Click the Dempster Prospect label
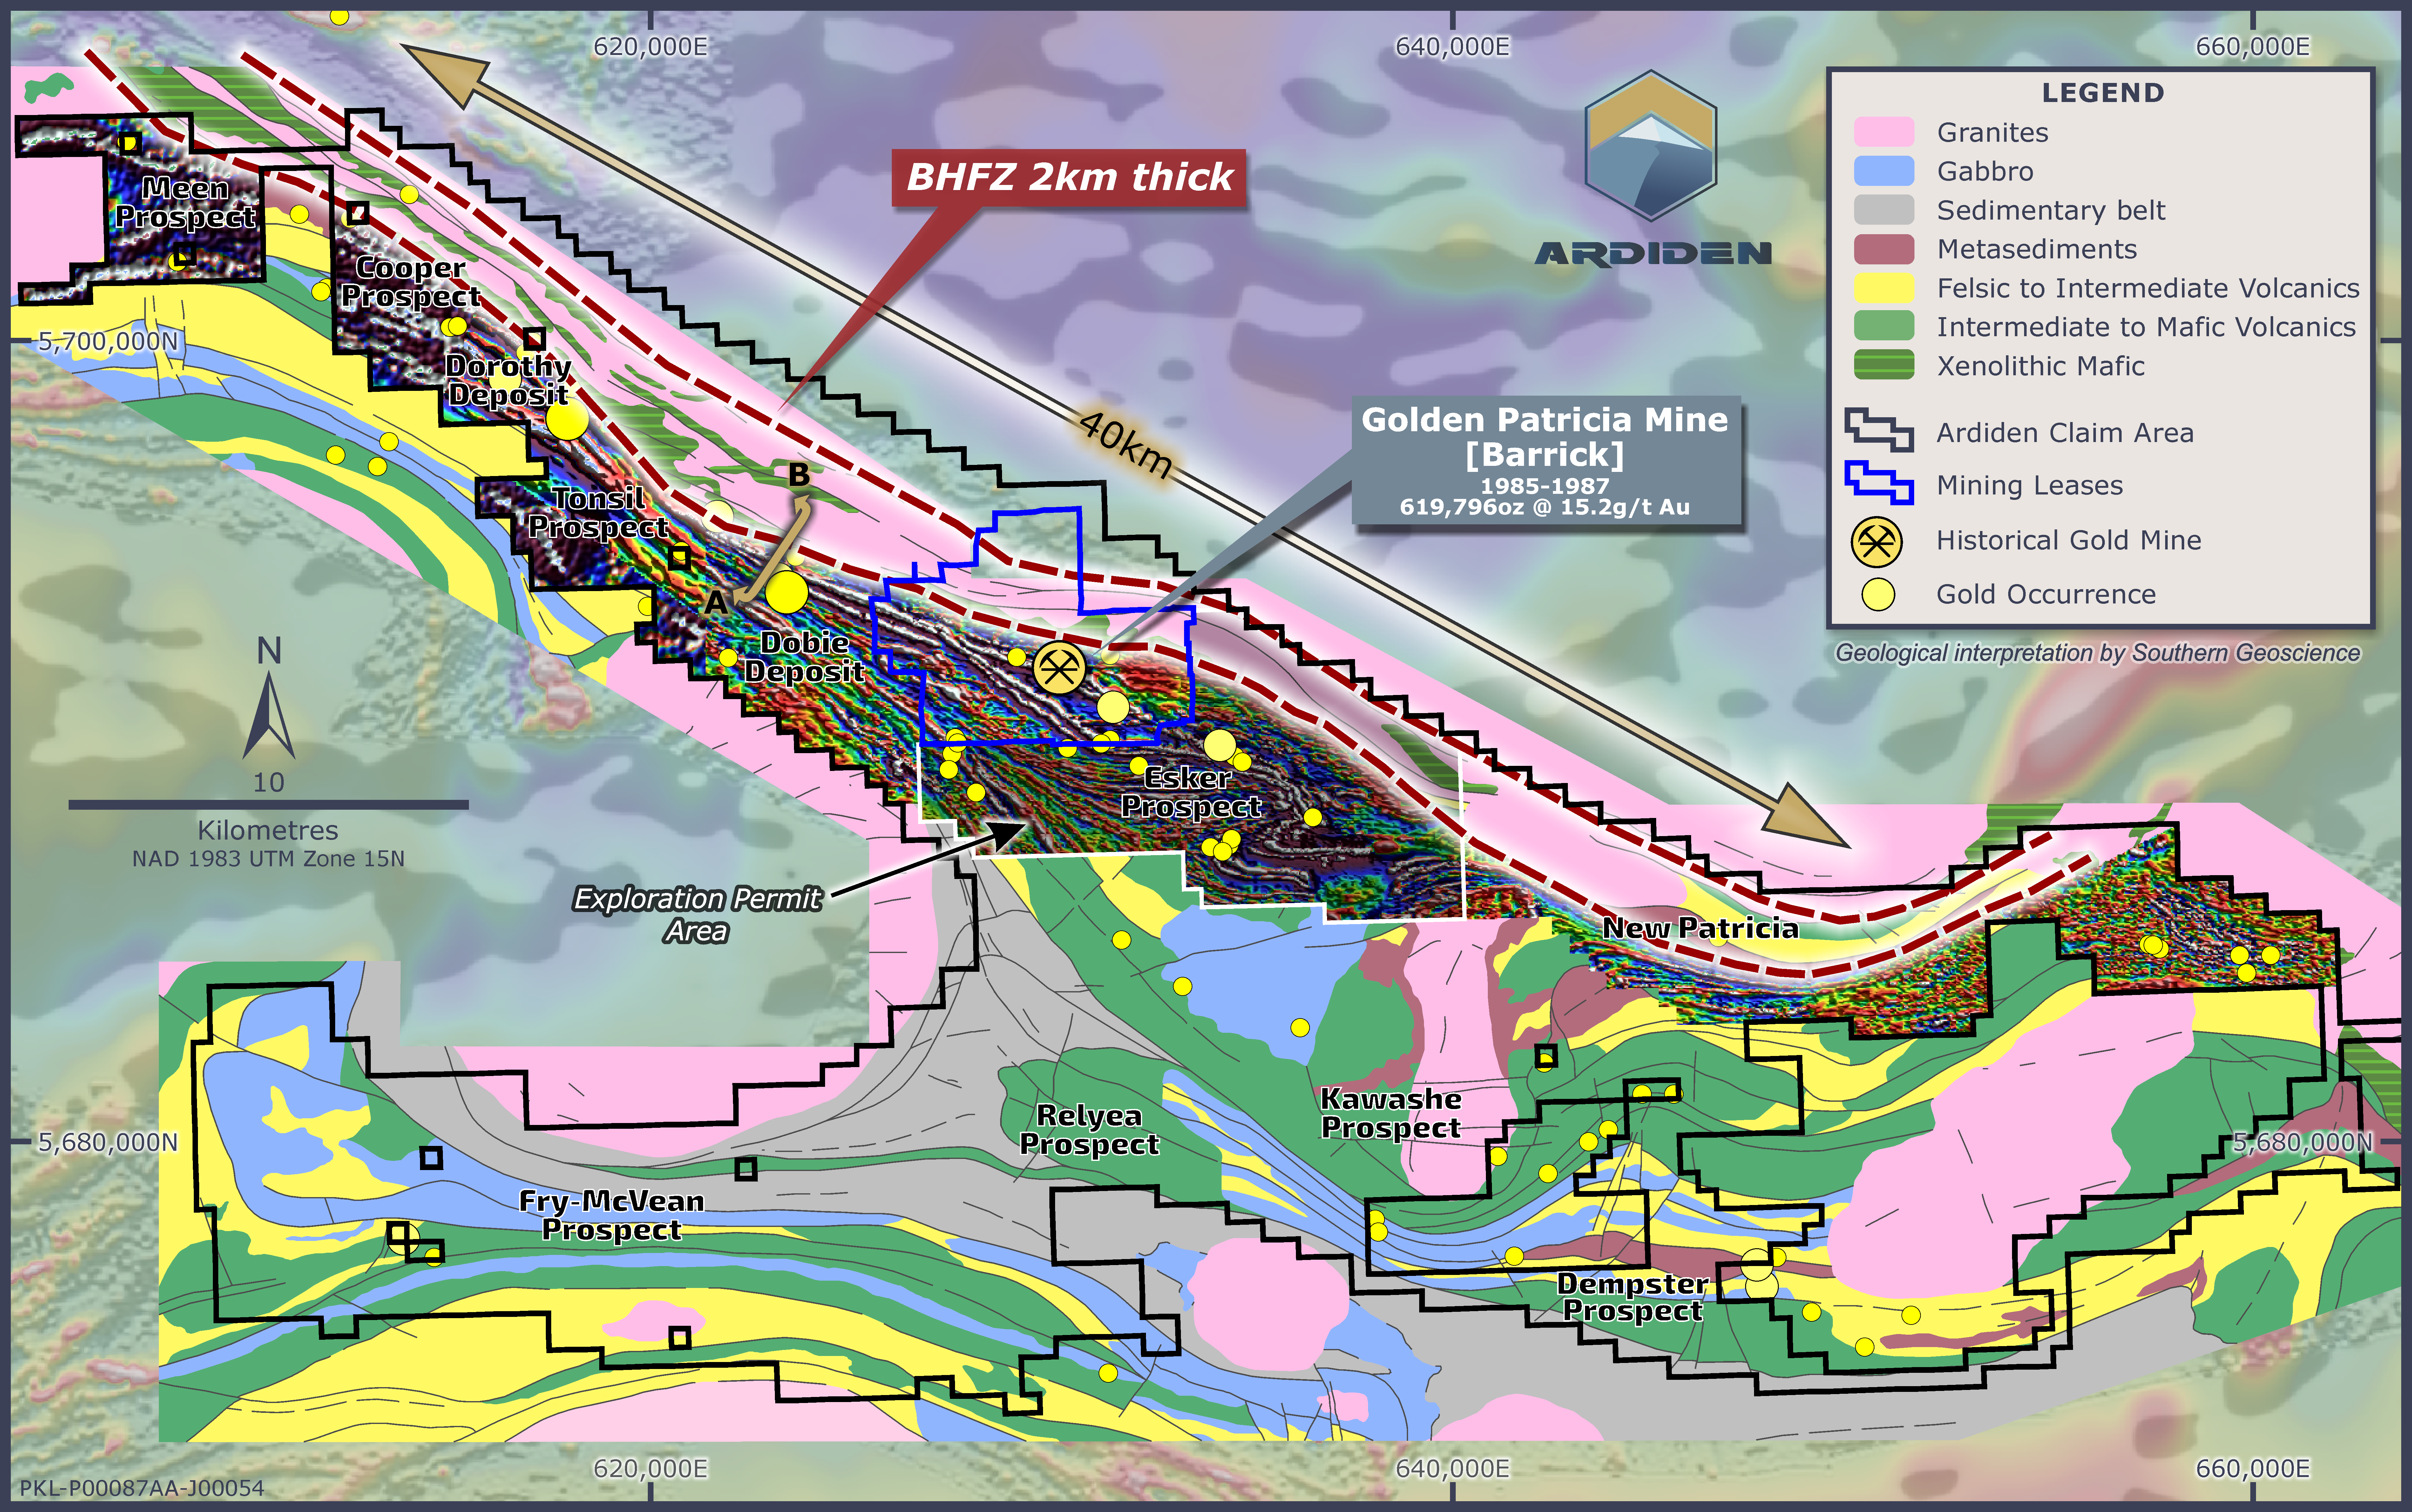The image size is (2412, 1512). click(1632, 1297)
